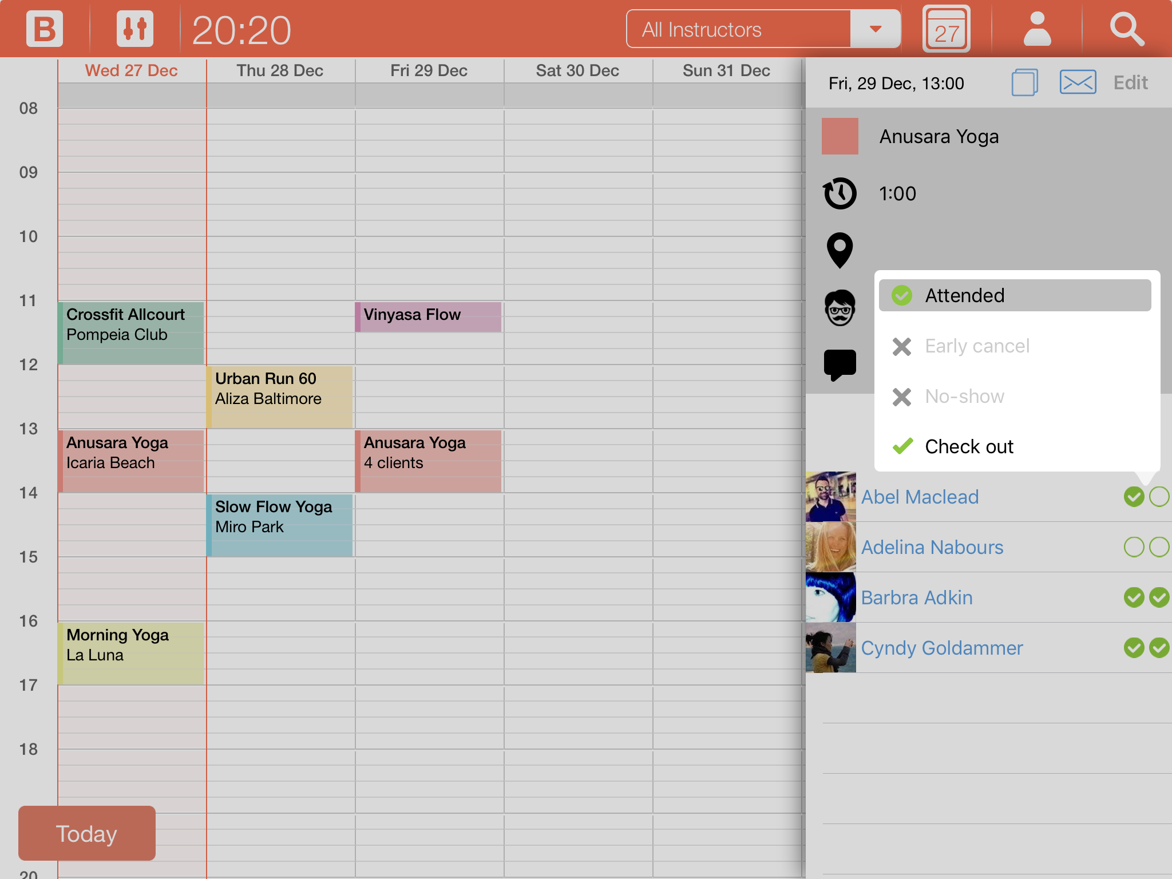The width and height of the screenshot is (1172, 879).
Task: Click the search magnifier icon
Action: click(1127, 29)
